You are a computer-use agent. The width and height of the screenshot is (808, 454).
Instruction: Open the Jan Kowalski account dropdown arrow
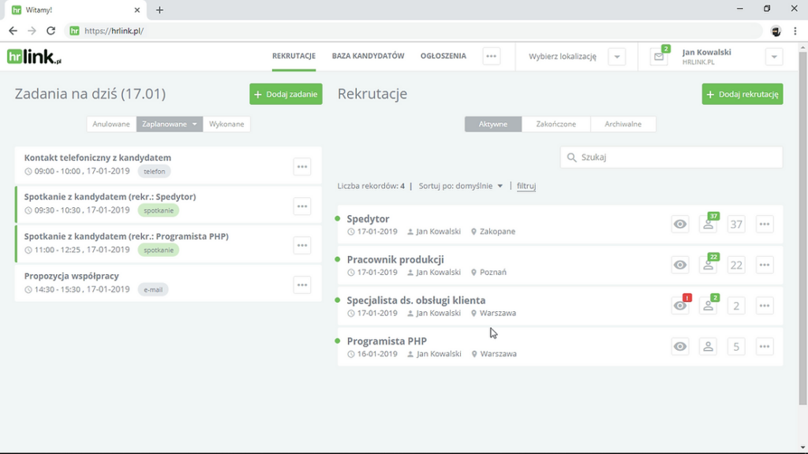(774, 57)
